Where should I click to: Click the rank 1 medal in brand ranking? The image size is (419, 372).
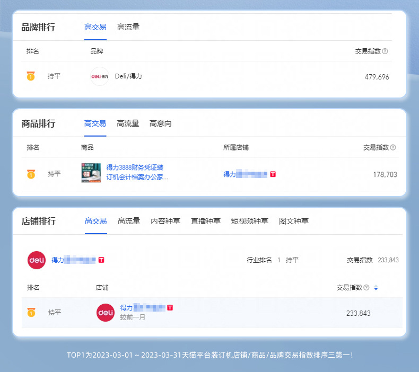coord(31,76)
